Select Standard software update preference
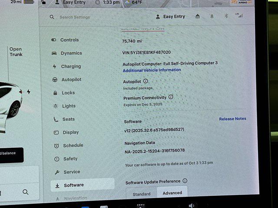The height and width of the screenshot is (208, 278). tap(141, 194)
